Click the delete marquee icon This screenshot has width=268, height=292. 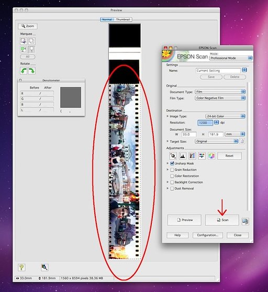click(31, 50)
